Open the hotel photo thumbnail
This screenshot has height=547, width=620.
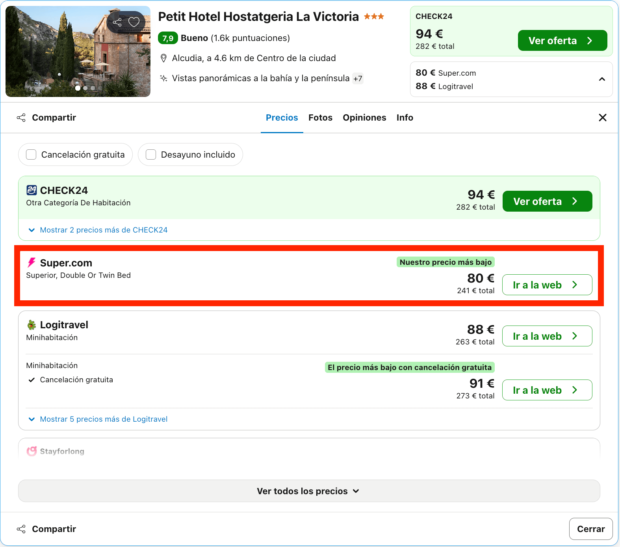click(x=78, y=51)
